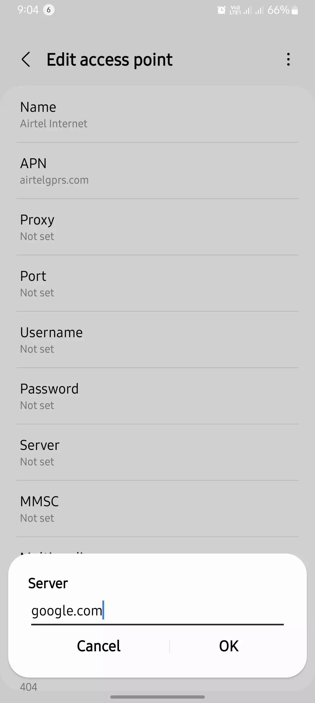Tap the alarm icon in status bar
The image size is (315, 703).
(x=221, y=11)
